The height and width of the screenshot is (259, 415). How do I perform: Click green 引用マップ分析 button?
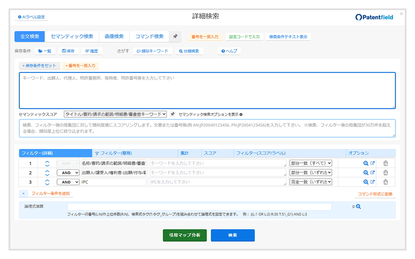pyautogui.click(x=185, y=235)
